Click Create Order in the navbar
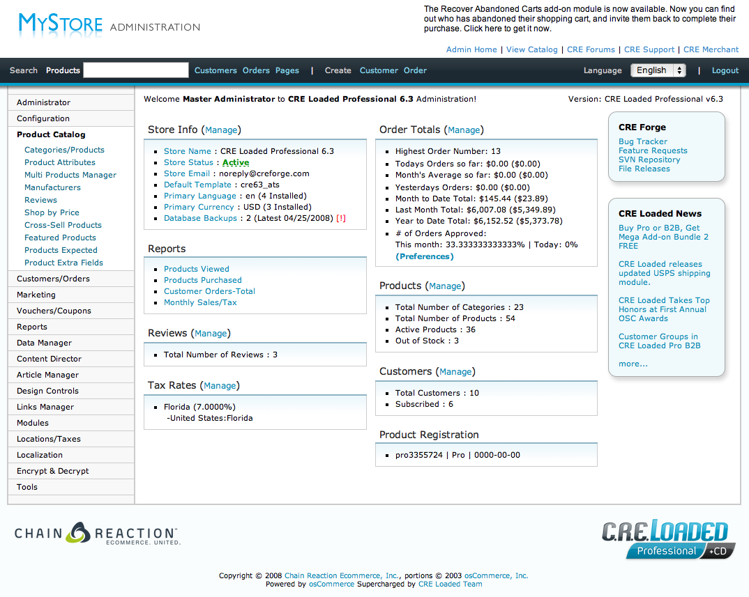 tap(415, 70)
